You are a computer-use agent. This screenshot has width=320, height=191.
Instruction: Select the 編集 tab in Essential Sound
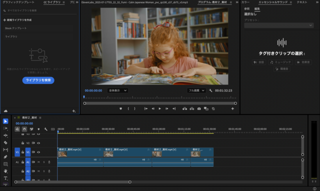pyautogui.click(x=257, y=9)
